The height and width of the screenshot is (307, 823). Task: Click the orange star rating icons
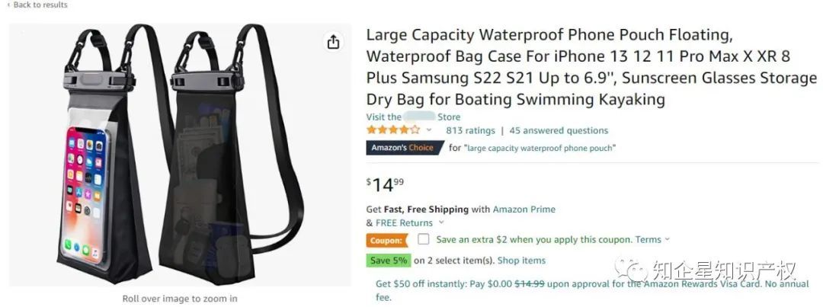[392, 130]
